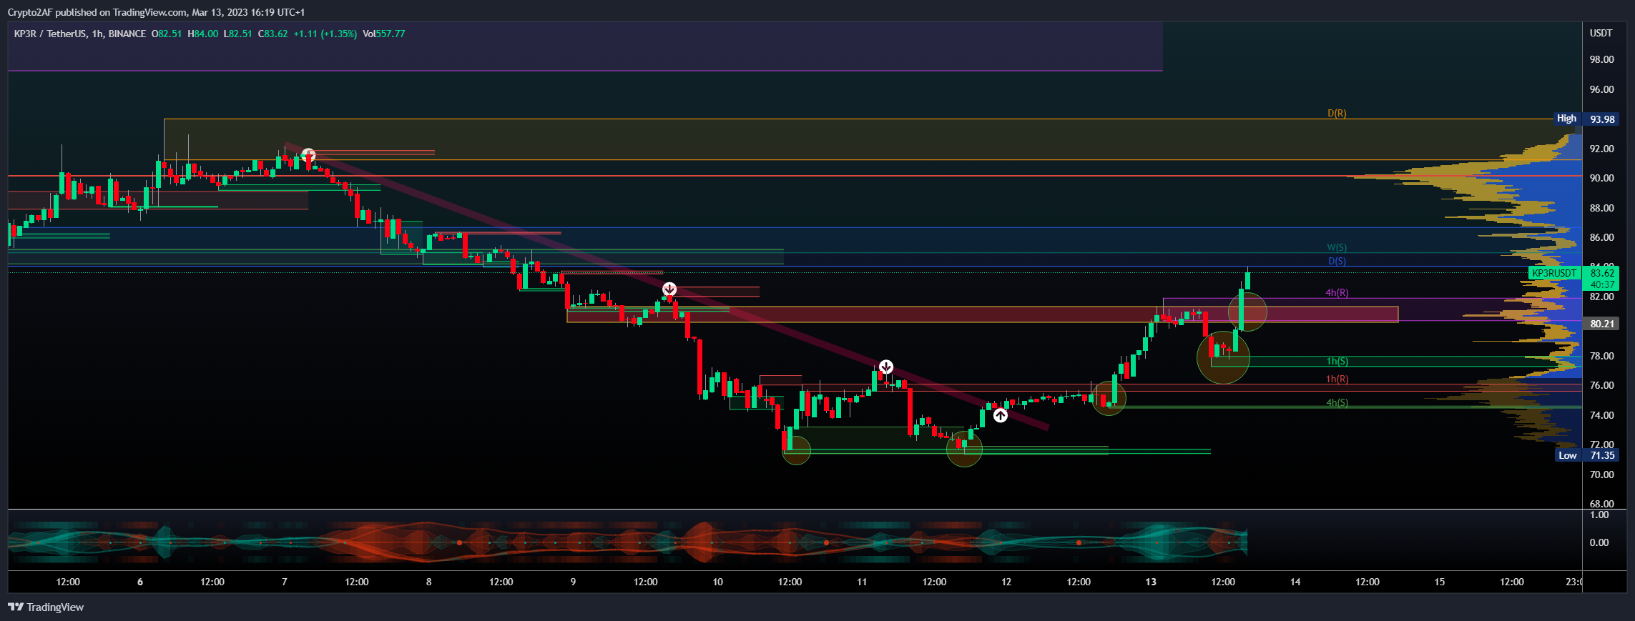Click the date 15 on the time axis
The width and height of the screenshot is (1635, 621).
(x=1440, y=582)
